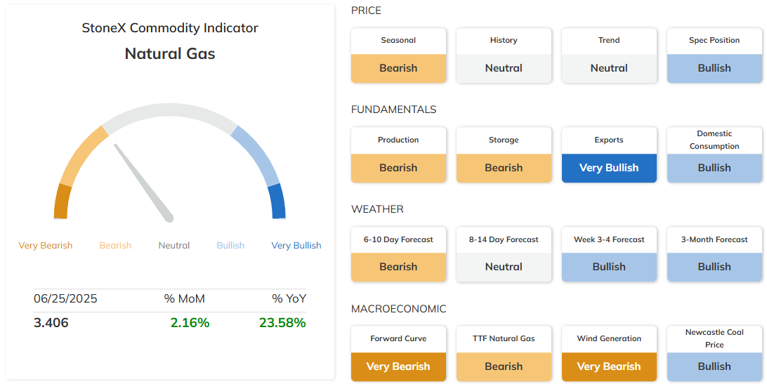The image size is (767, 384).
Task: Click the Very Bearish gauge legend label
Action: pos(46,246)
